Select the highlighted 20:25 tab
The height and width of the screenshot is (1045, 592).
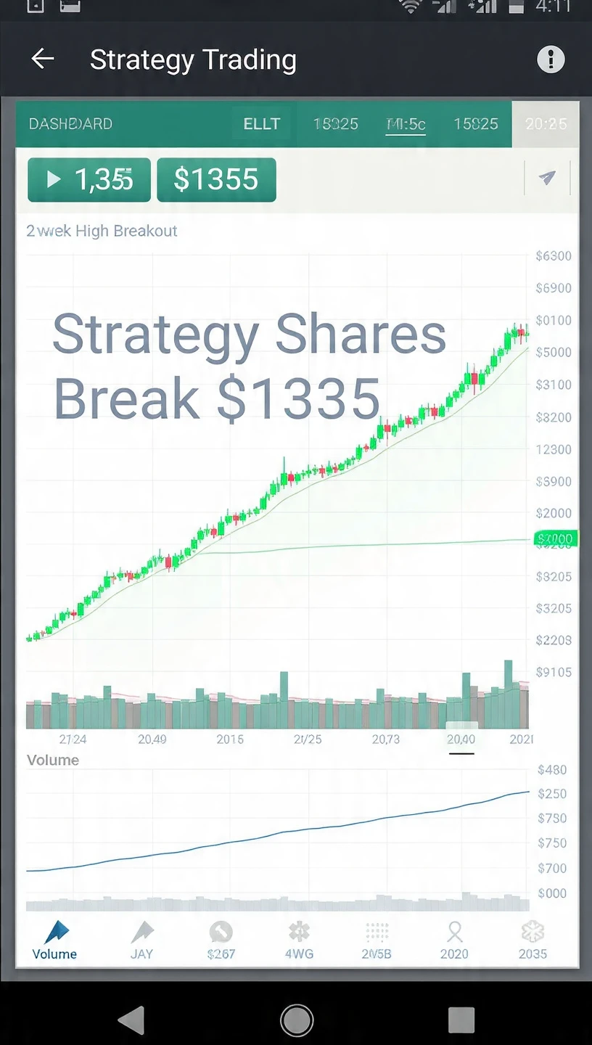(546, 124)
